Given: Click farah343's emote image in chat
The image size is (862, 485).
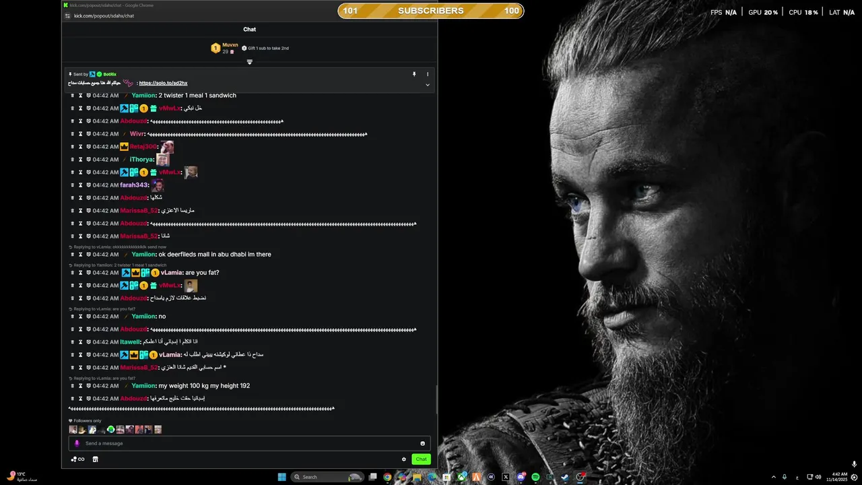Looking at the screenshot, I should coord(158,185).
